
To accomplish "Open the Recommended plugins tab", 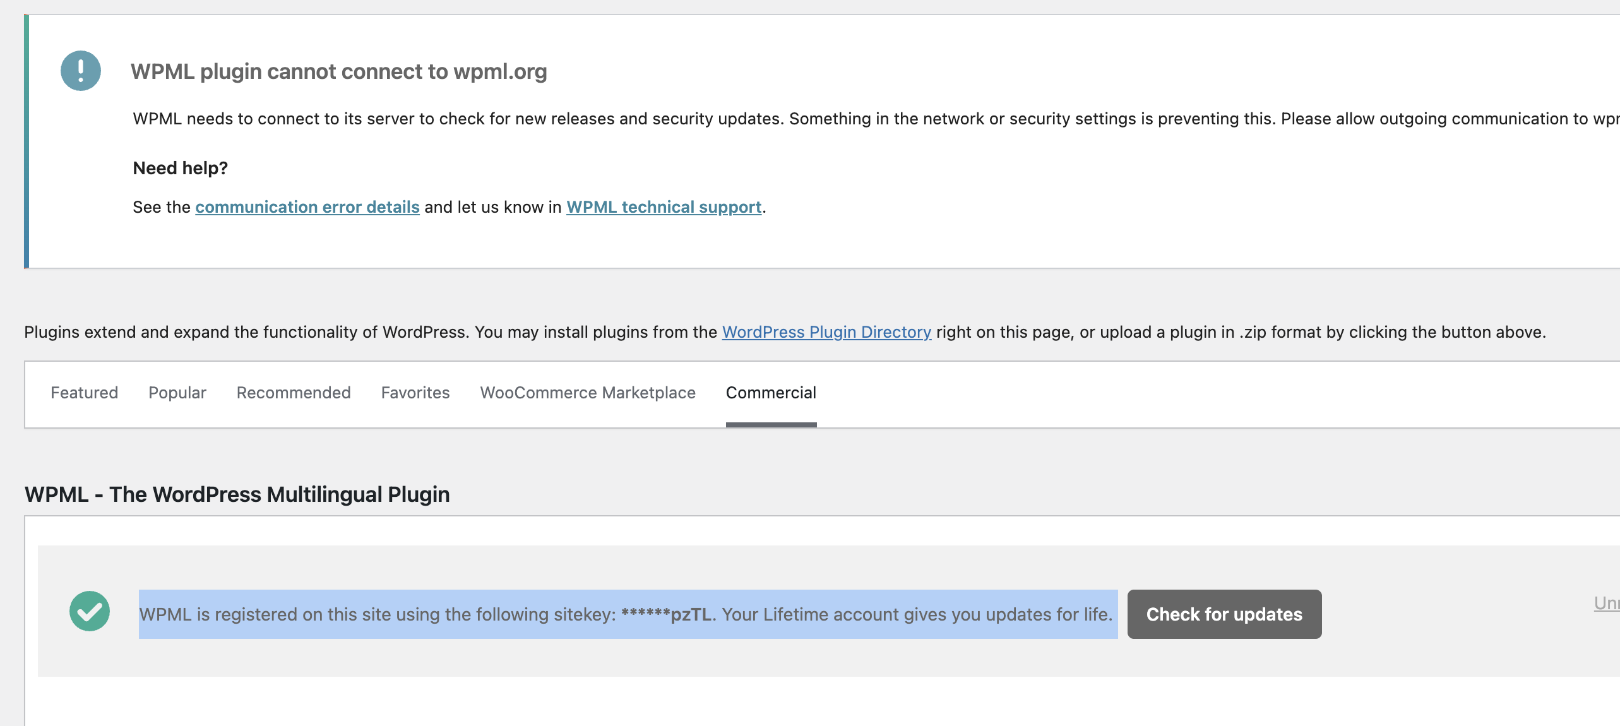I will [293, 393].
